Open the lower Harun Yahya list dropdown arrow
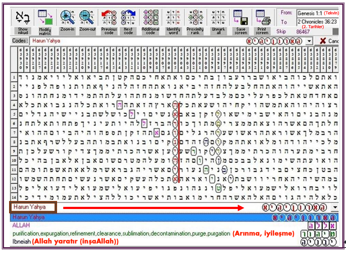Viewport: 346px width, 253px height. pyautogui.click(x=335, y=207)
